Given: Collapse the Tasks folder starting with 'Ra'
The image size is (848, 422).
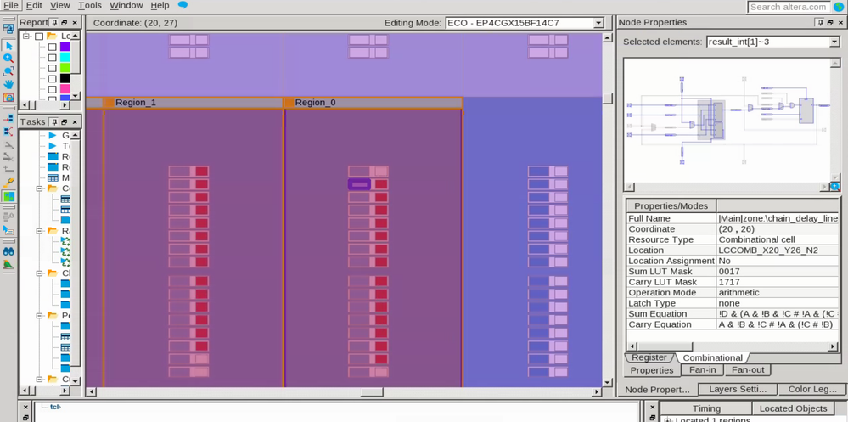Looking at the screenshot, I should click(x=39, y=231).
